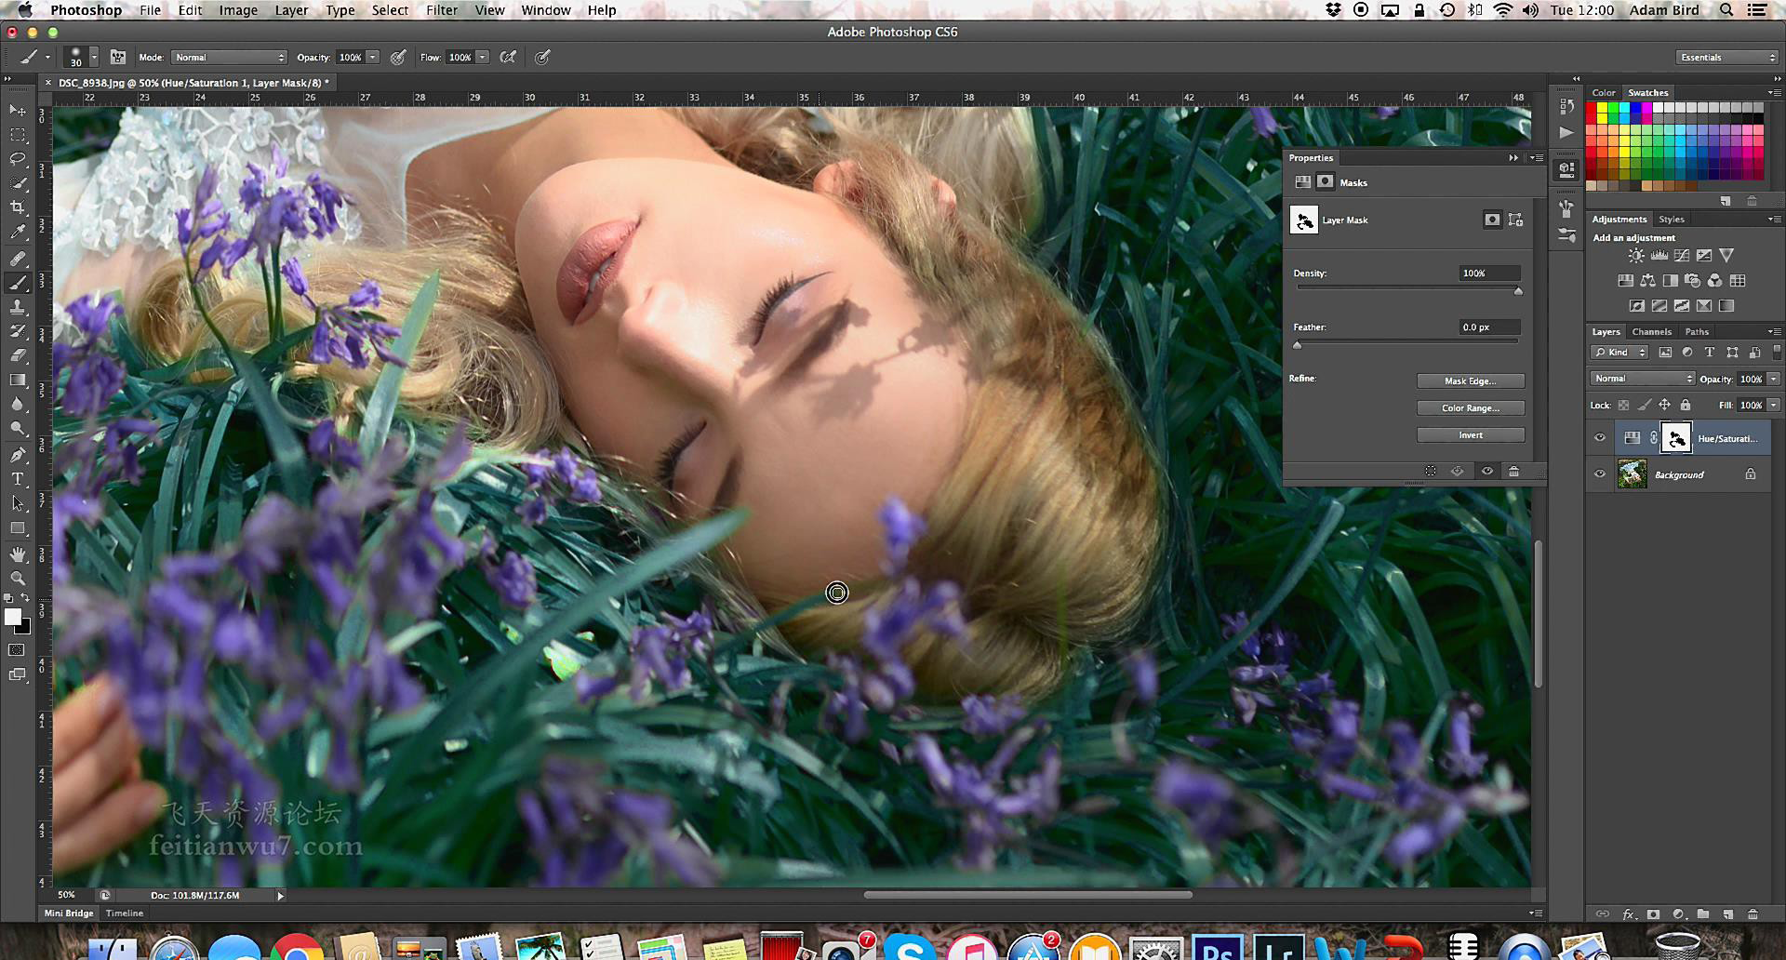Select the Horizontal Type tool
This screenshot has width=1786, height=960.
[x=18, y=479]
